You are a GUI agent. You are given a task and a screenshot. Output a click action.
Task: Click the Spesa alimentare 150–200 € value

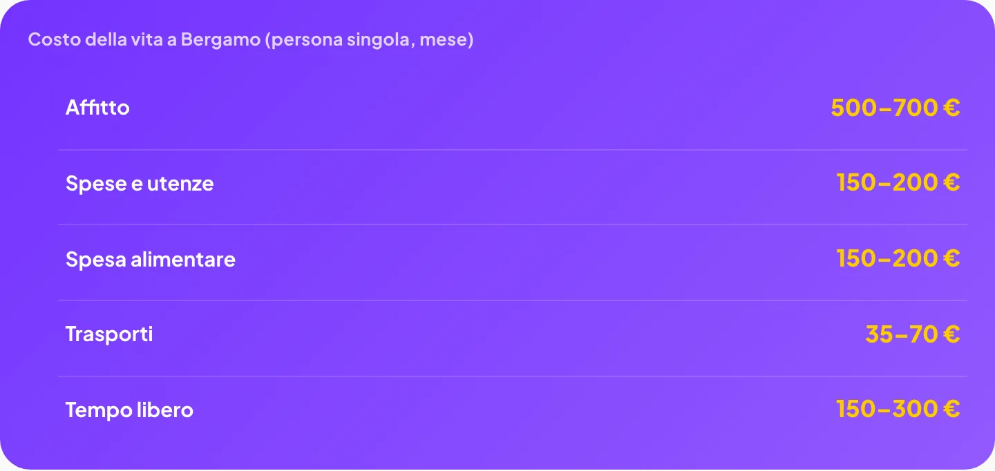pos(898,258)
